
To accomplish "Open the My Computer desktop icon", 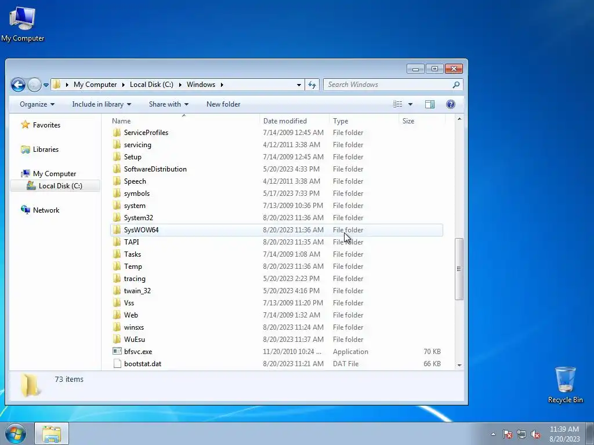I will click(23, 24).
